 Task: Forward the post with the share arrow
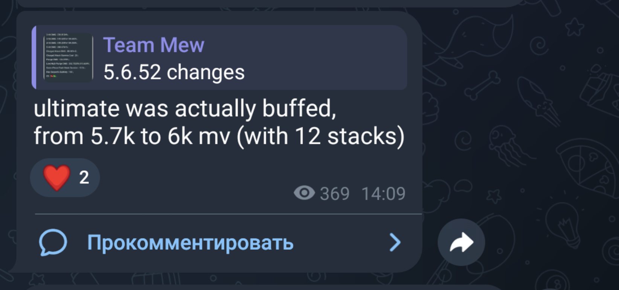pyautogui.click(x=461, y=242)
